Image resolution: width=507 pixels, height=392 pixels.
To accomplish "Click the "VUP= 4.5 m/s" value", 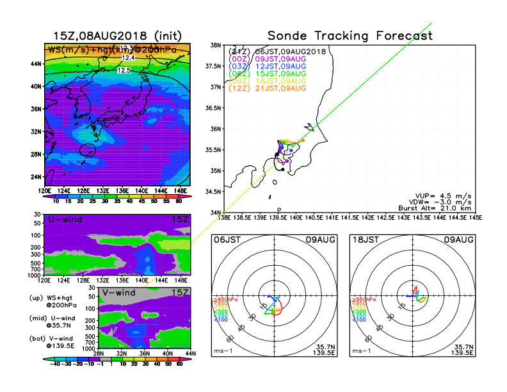I will tap(443, 196).
